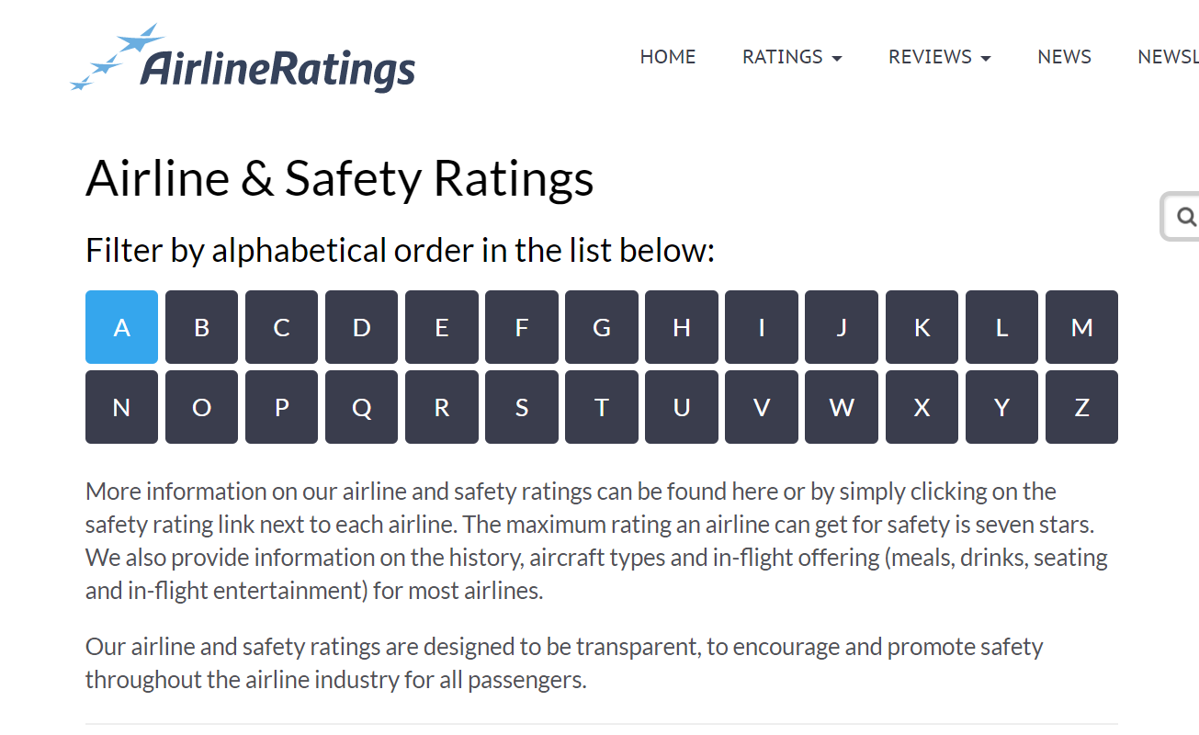Open the NEWS section

point(1064,57)
